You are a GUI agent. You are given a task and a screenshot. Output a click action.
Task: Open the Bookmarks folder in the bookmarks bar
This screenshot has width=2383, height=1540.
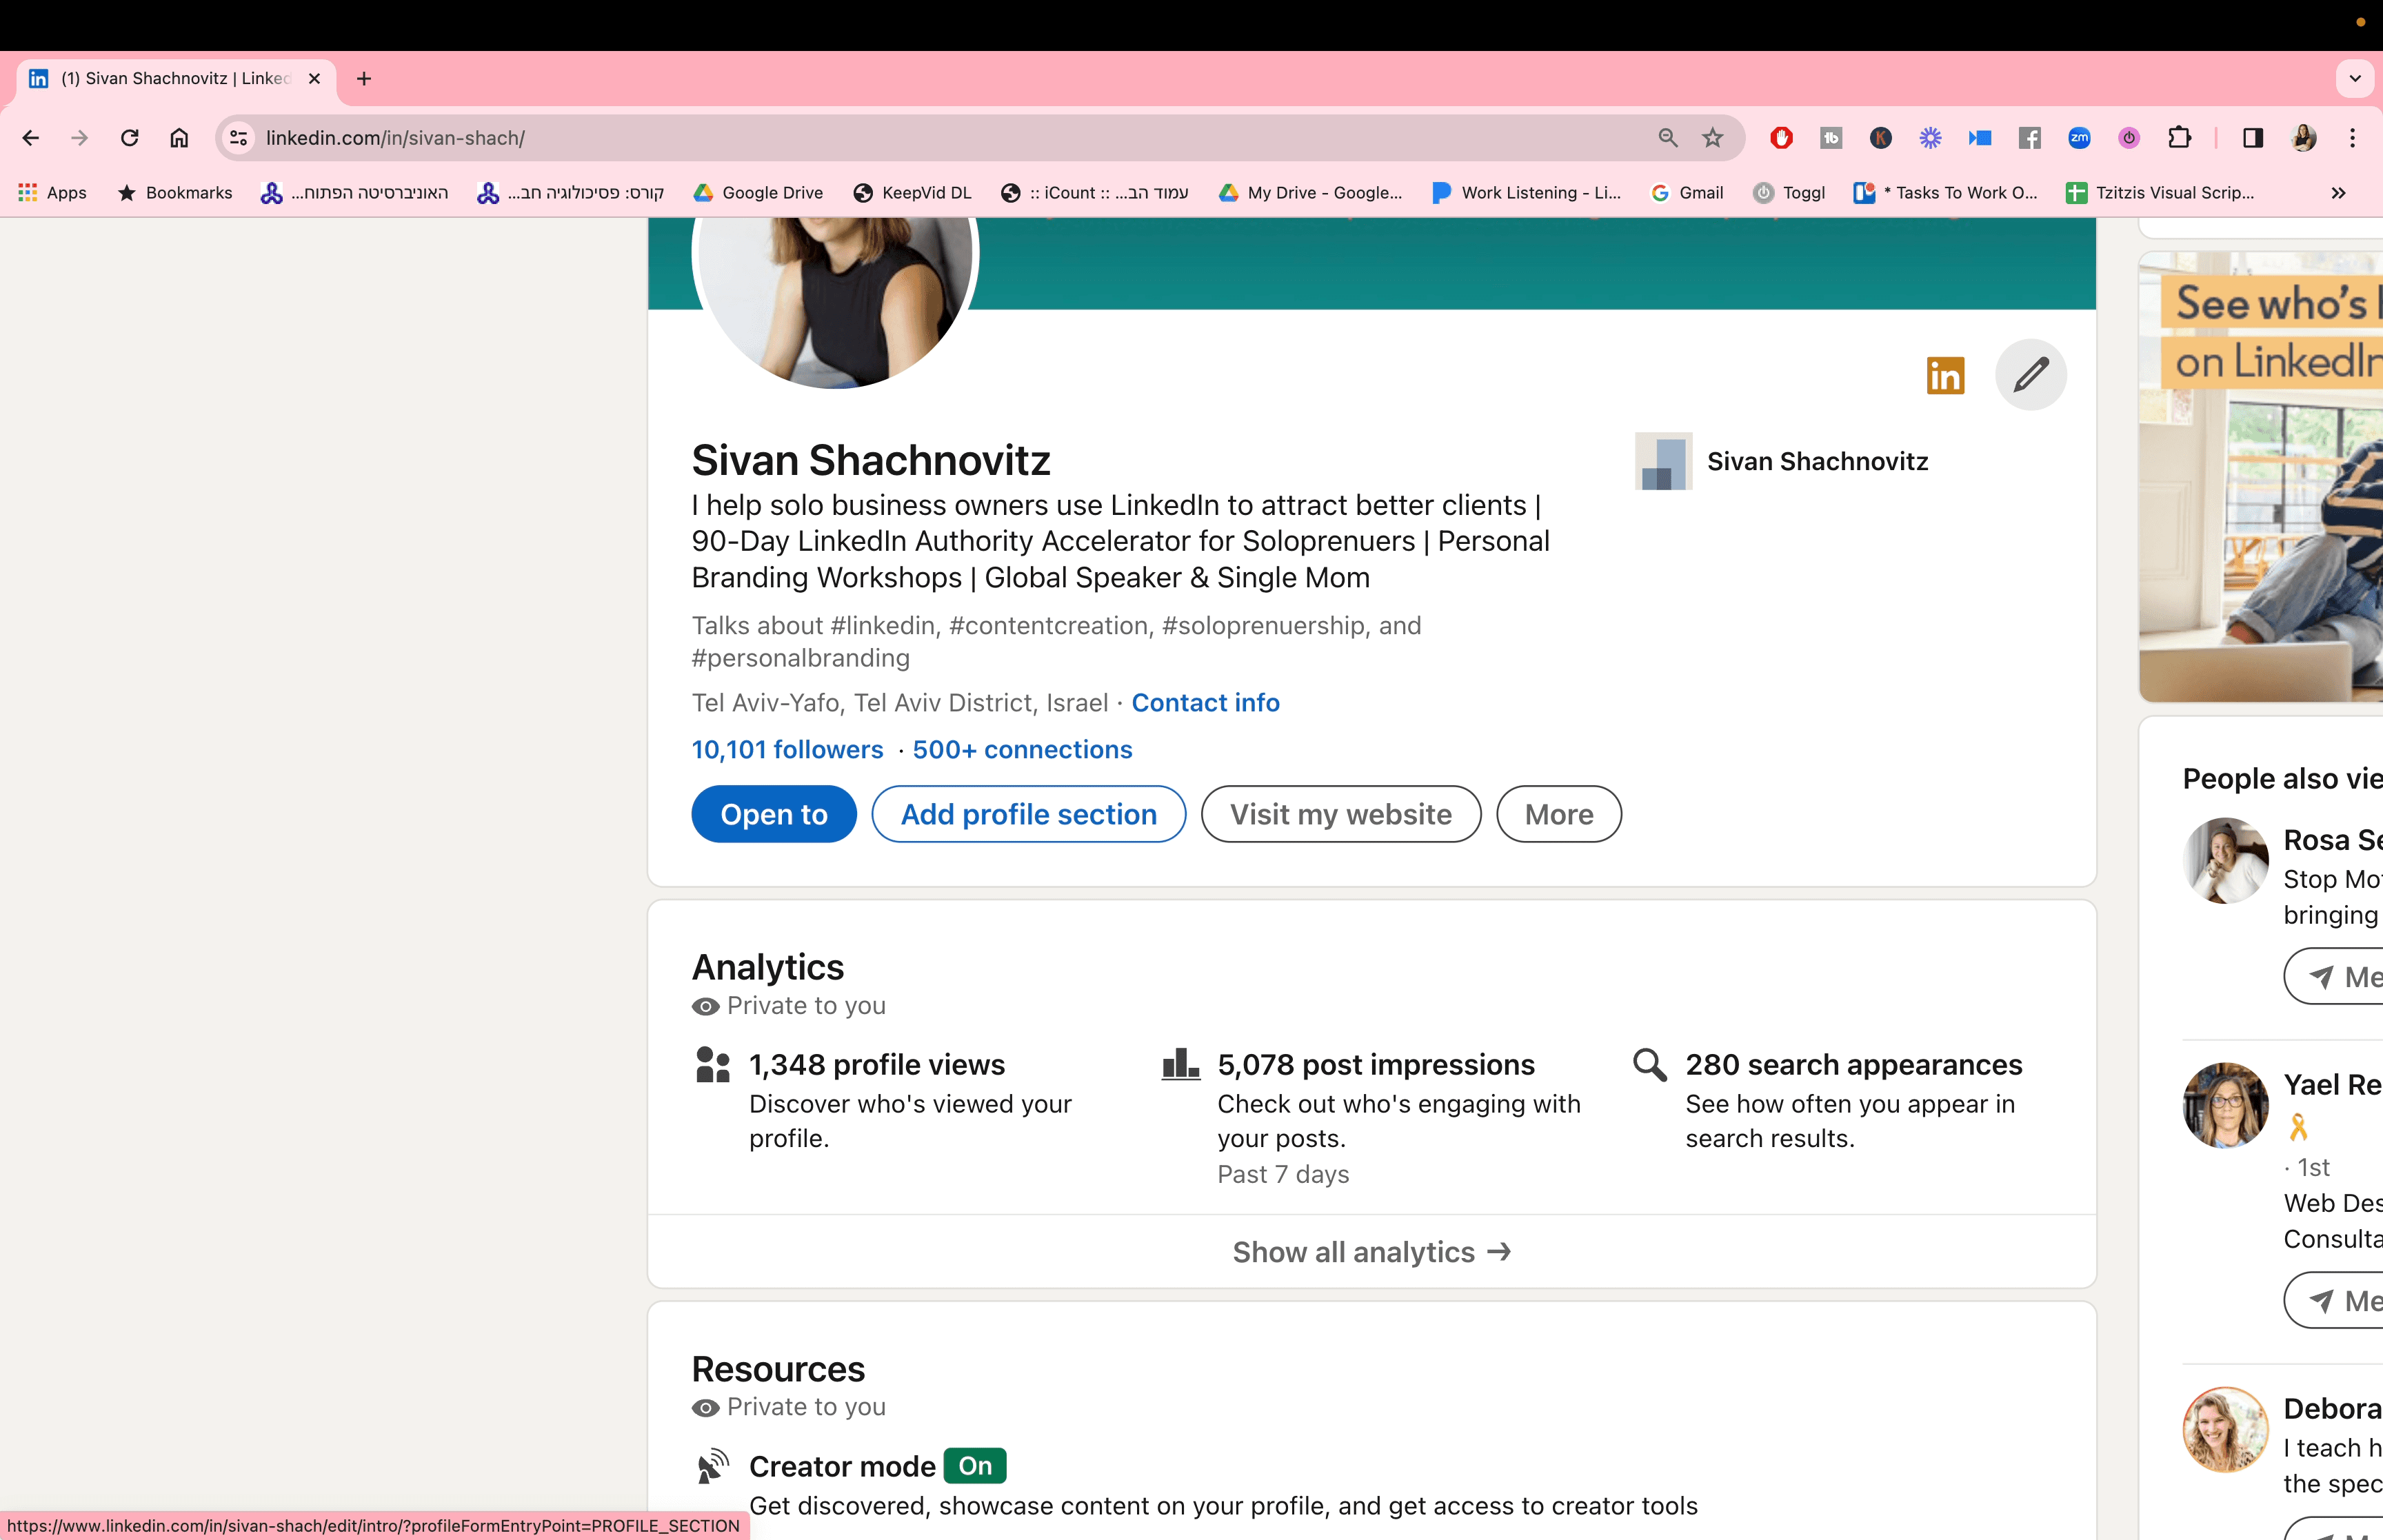175,193
